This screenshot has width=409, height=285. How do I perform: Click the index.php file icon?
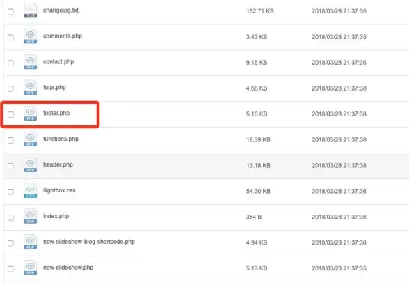point(31,217)
